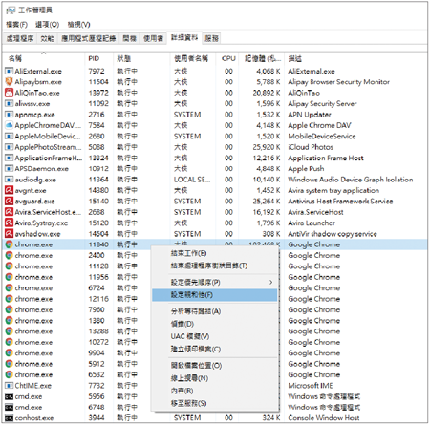Open the 檔案(F) menu

(x=16, y=25)
